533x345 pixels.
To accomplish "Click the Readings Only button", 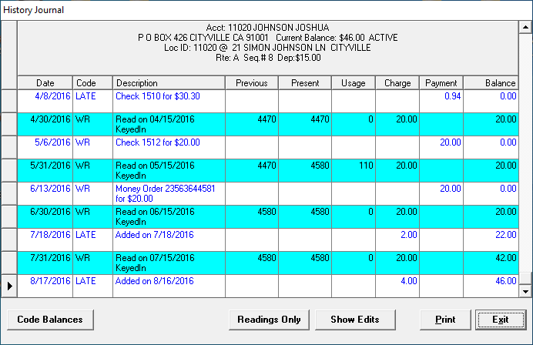I will click(x=269, y=320).
